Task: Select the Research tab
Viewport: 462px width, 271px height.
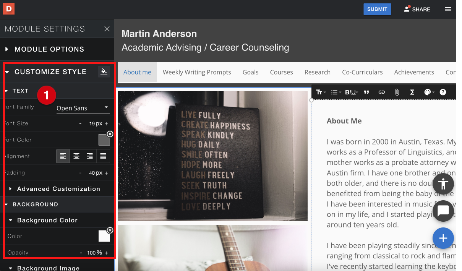Action: 318,72
